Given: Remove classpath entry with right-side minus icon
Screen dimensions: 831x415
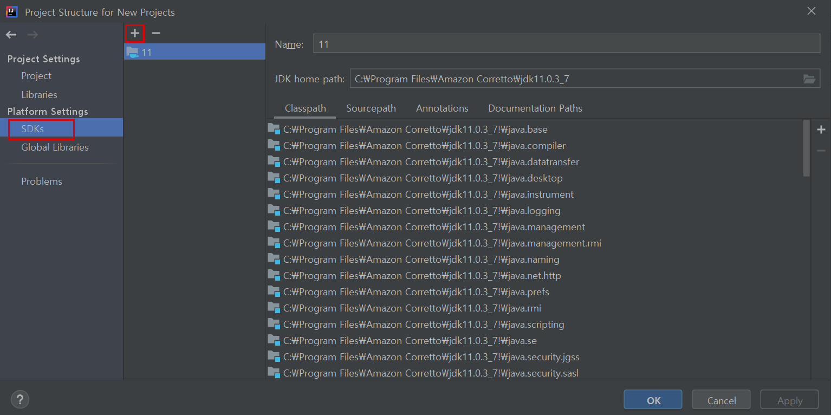Looking at the screenshot, I should tap(821, 151).
